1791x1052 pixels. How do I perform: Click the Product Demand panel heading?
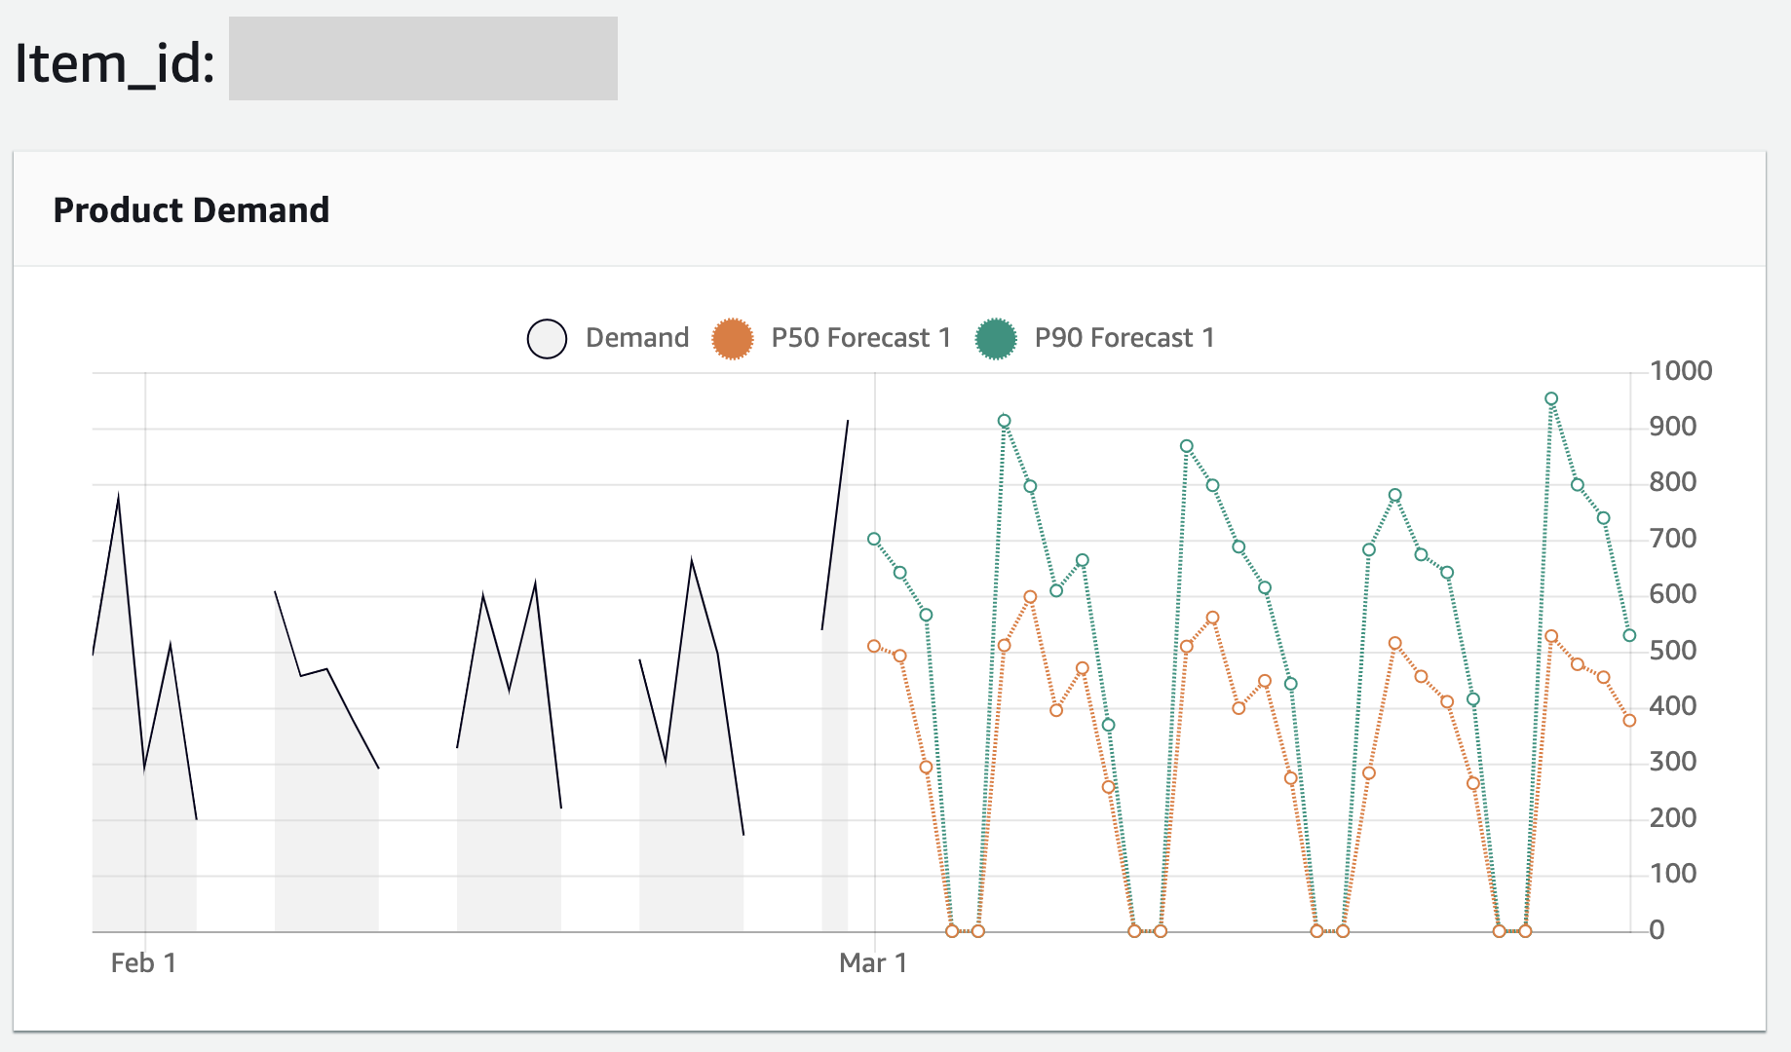[x=191, y=210]
